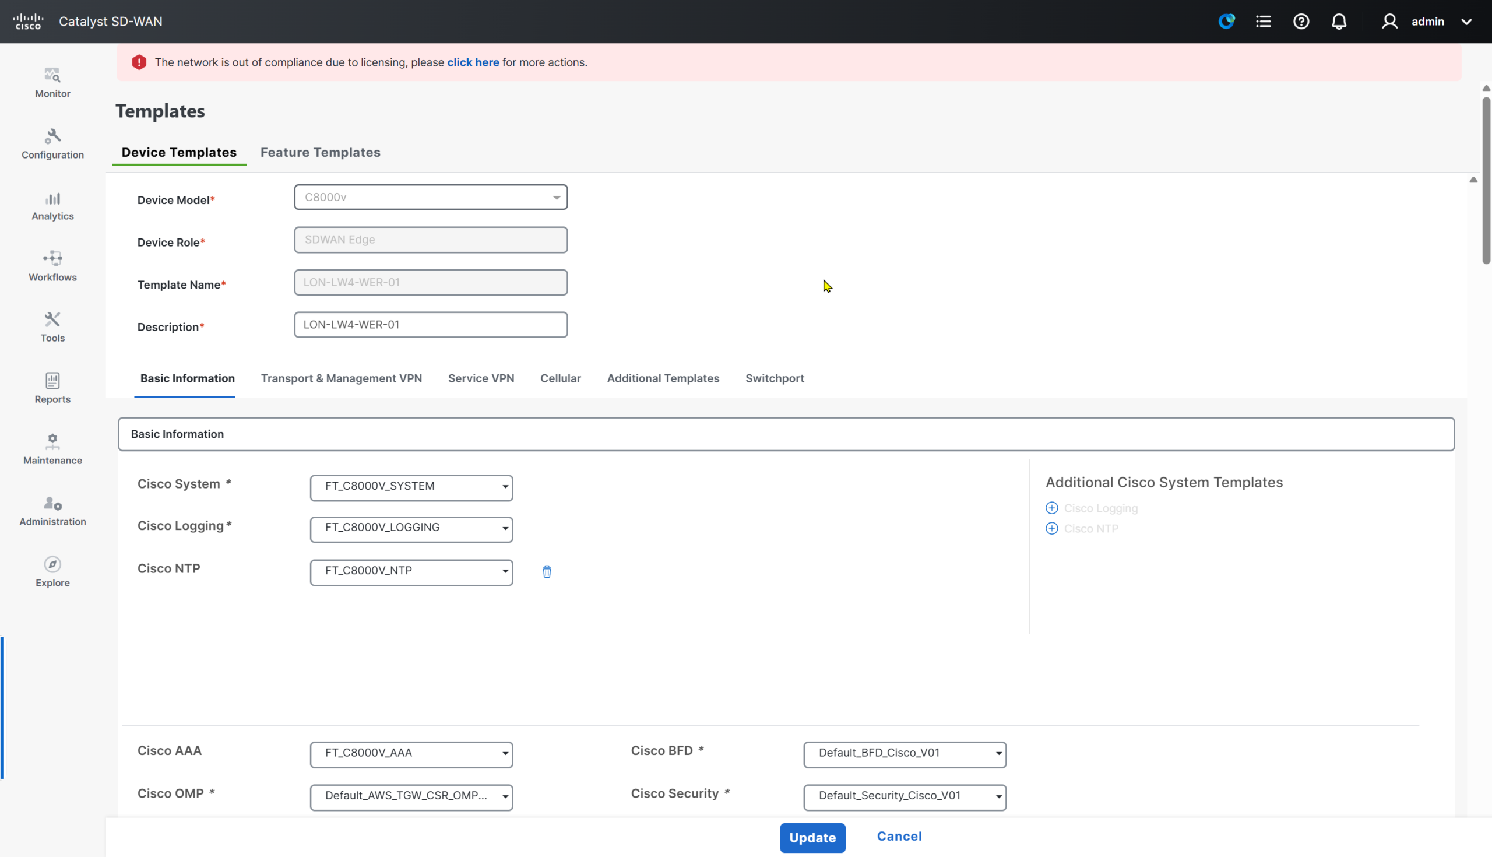Jump to the Service VPN tab
The image size is (1492, 857).
pos(481,378)
